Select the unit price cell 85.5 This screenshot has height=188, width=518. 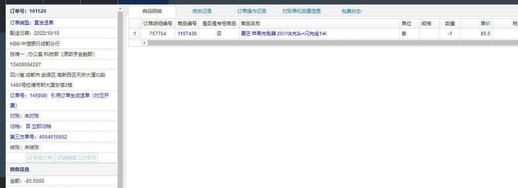pos(476,34)
